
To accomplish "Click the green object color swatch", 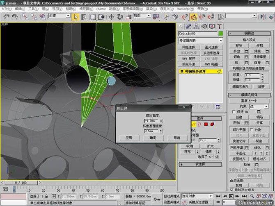I will (x=221, y=34).
